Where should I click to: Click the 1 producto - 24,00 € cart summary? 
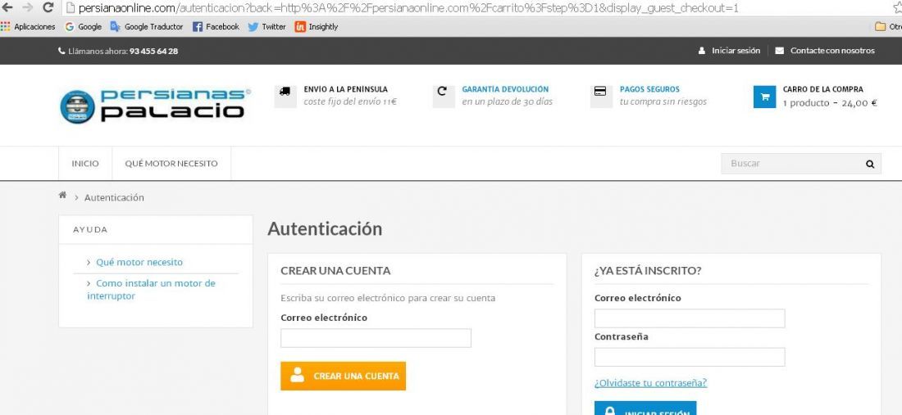tap(830, 103)
